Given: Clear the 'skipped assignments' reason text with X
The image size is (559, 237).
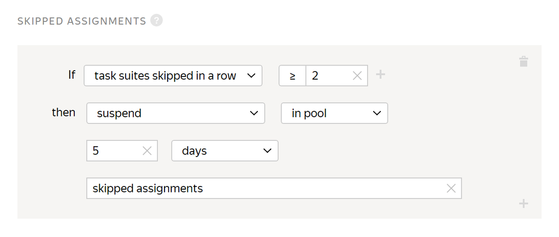Looking at the screenshot, I should [x=451, y=188].
